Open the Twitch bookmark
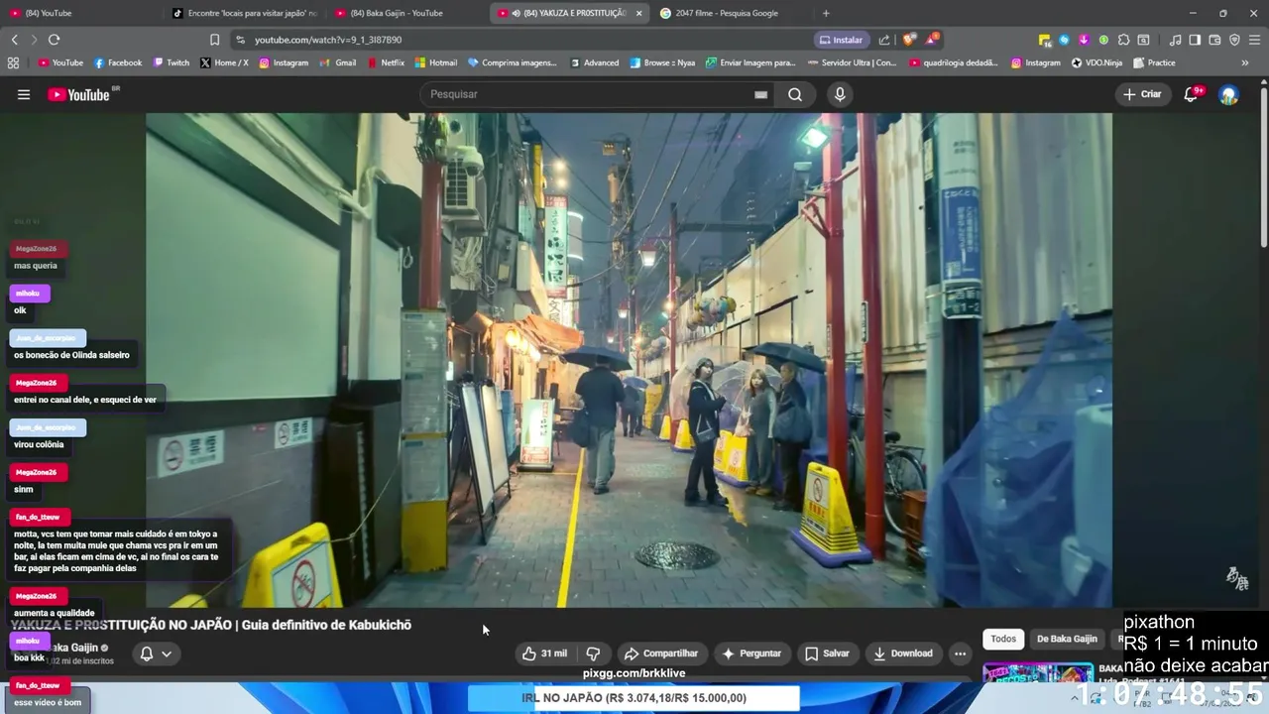 (x=172, y=62)
